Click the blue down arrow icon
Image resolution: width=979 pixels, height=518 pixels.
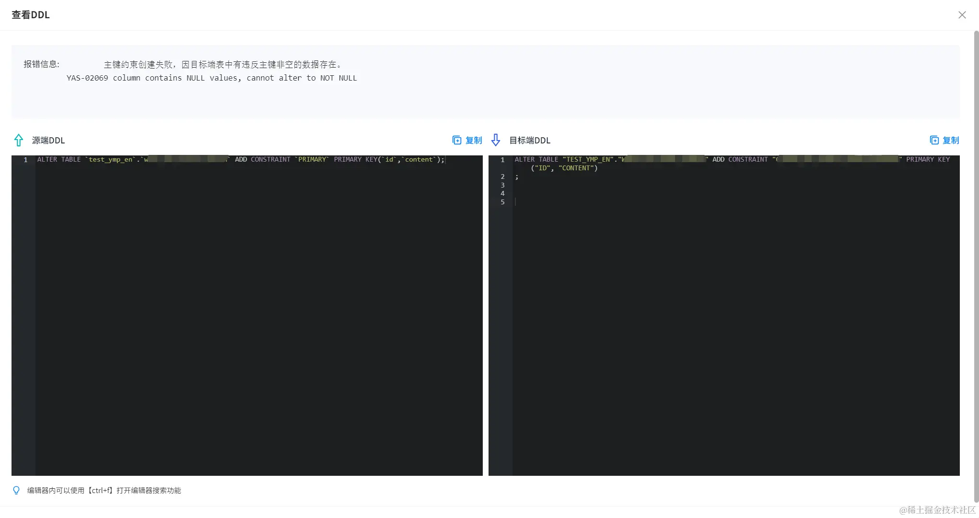pyautogui.click(x=496, y=140)
